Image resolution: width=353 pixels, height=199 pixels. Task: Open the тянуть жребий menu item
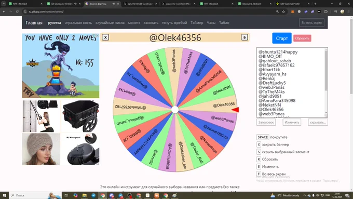174,23
